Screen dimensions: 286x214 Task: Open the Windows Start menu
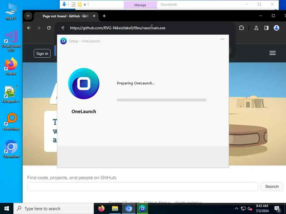tap(7, 208)
